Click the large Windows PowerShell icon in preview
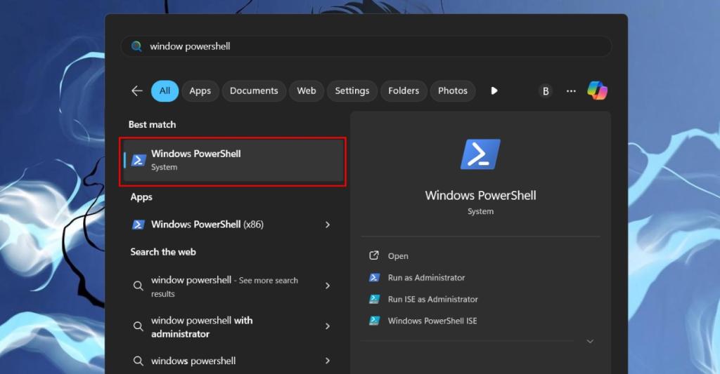Image resolution: width=720 pixels, height=374 pixels. coord(480,154)
